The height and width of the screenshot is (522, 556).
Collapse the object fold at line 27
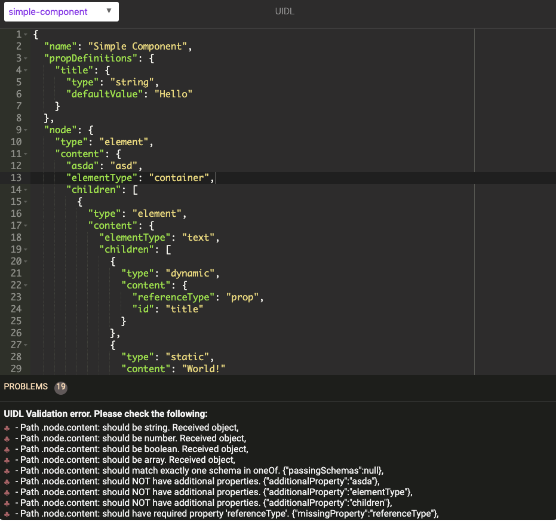(x=26, y=345)
